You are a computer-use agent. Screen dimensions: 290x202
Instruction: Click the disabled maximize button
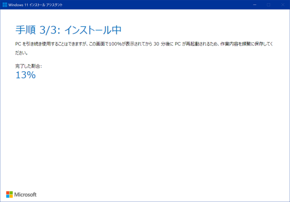[269, 5]
